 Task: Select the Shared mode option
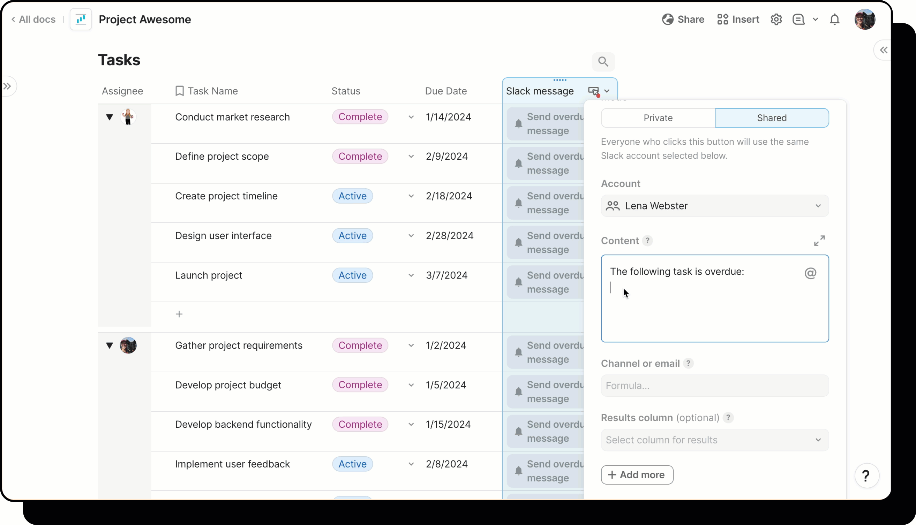[x=771, y=118]
